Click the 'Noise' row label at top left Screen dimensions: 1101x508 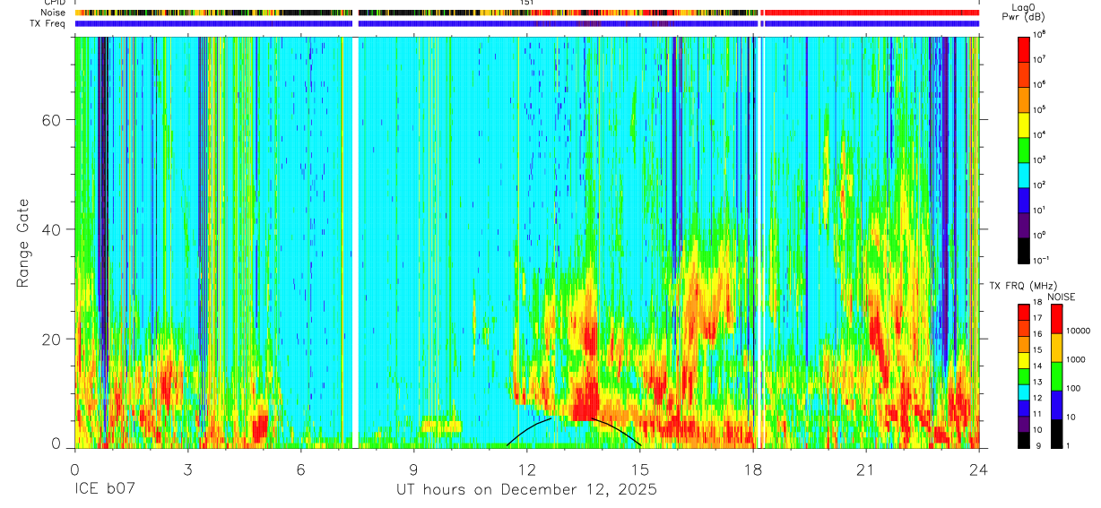[53, 13]
